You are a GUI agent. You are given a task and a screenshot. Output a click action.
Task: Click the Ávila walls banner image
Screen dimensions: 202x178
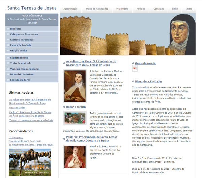point(128,34)
